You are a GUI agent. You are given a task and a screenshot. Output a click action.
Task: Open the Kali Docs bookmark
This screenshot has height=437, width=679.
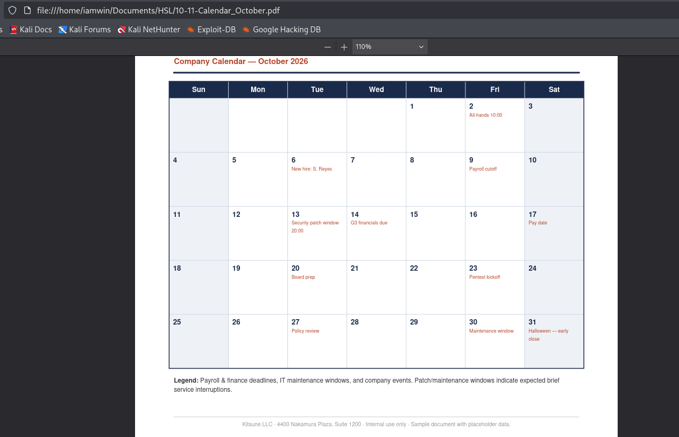[31, 30]
